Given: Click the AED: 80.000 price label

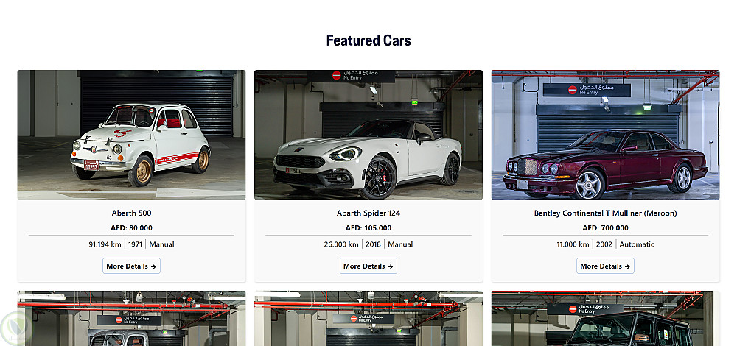Looking at the screenshot, I should point(131,228).
